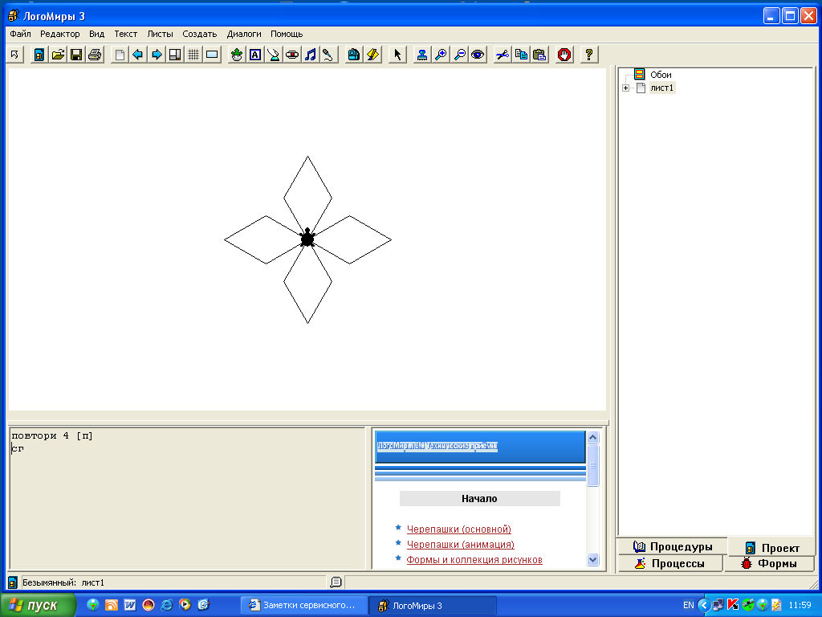Click the music note melody icon
The height and width of the screenshot is (617, 822).
click(311, 55)
